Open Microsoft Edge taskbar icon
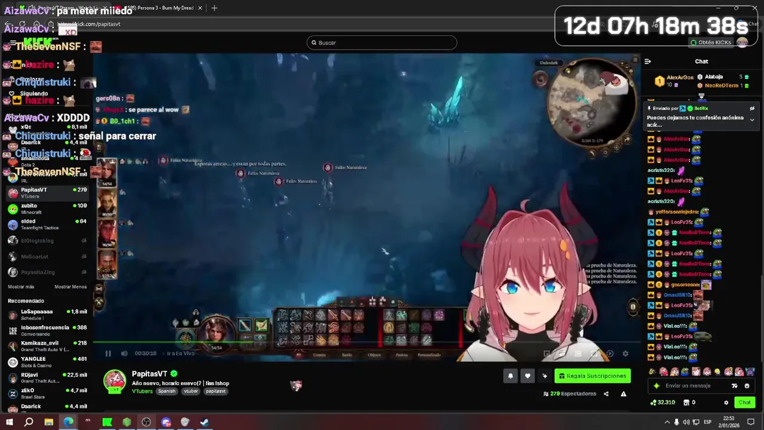 [68, 422]
